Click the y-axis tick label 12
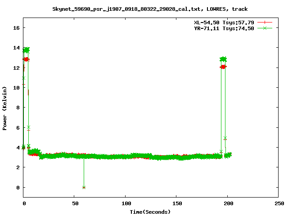 pyautogui.click(x=16, y=68)
